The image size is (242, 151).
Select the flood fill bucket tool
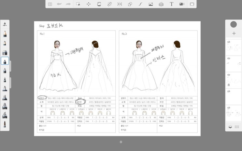point(99,4)
